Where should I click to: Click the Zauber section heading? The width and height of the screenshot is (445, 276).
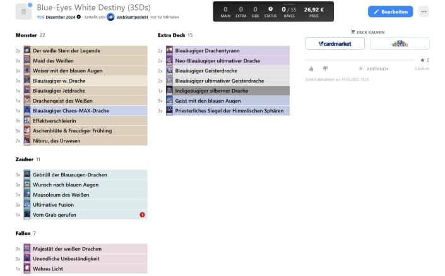pyautogui.click(x=25, y=159)
